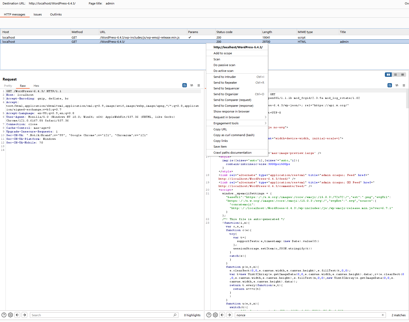409x322 pixels.
Task: Clear the 'nonce' search with X icon
Action: pos(383,315)
